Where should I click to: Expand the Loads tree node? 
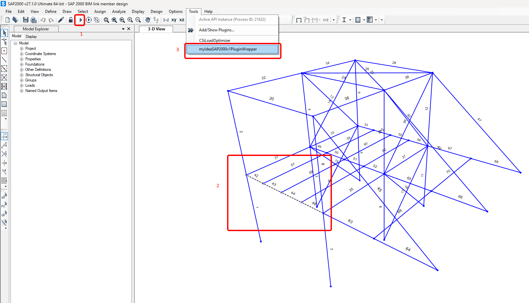click(22, 85)
